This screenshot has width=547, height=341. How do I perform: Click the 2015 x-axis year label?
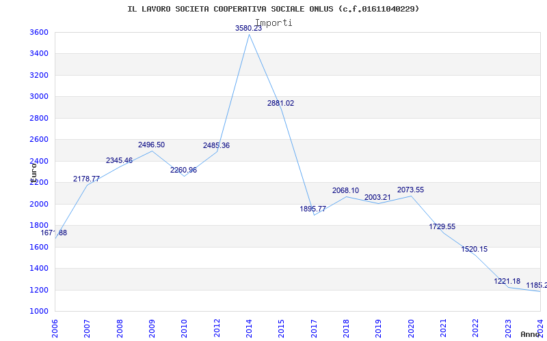coord(281,328)
